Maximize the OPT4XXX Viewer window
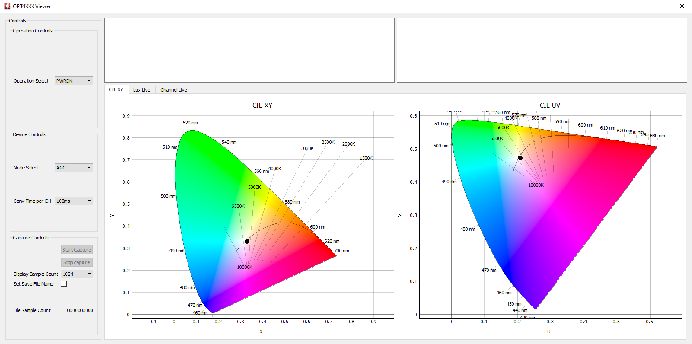This screenshot has height=344, width=692. pyautogui.click(x=662, y=6)
